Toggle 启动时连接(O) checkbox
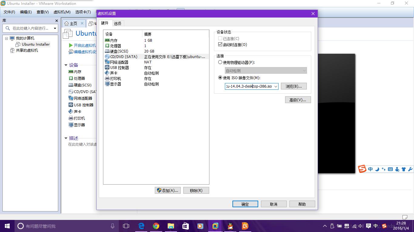 pos(220,44)
